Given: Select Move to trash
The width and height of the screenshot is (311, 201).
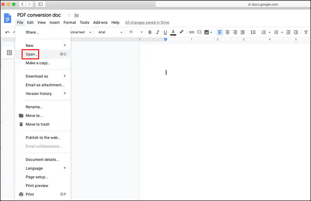Looking at the screenshot, I should click(43, 124).
